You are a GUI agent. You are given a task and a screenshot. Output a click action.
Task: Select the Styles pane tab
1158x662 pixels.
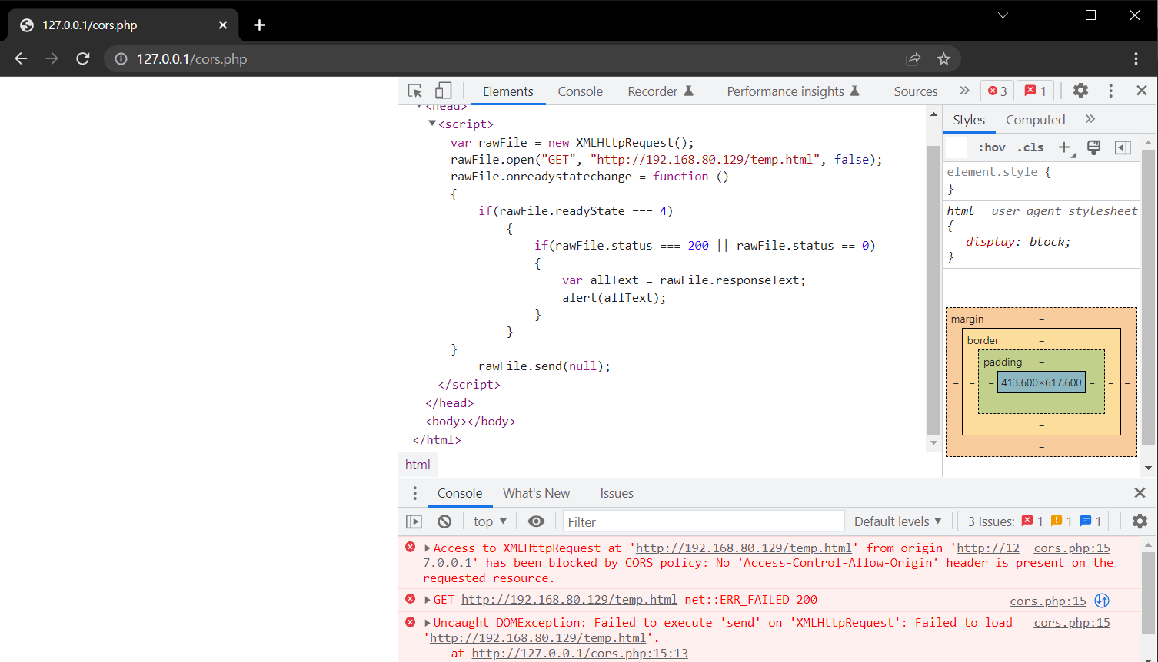968,120
